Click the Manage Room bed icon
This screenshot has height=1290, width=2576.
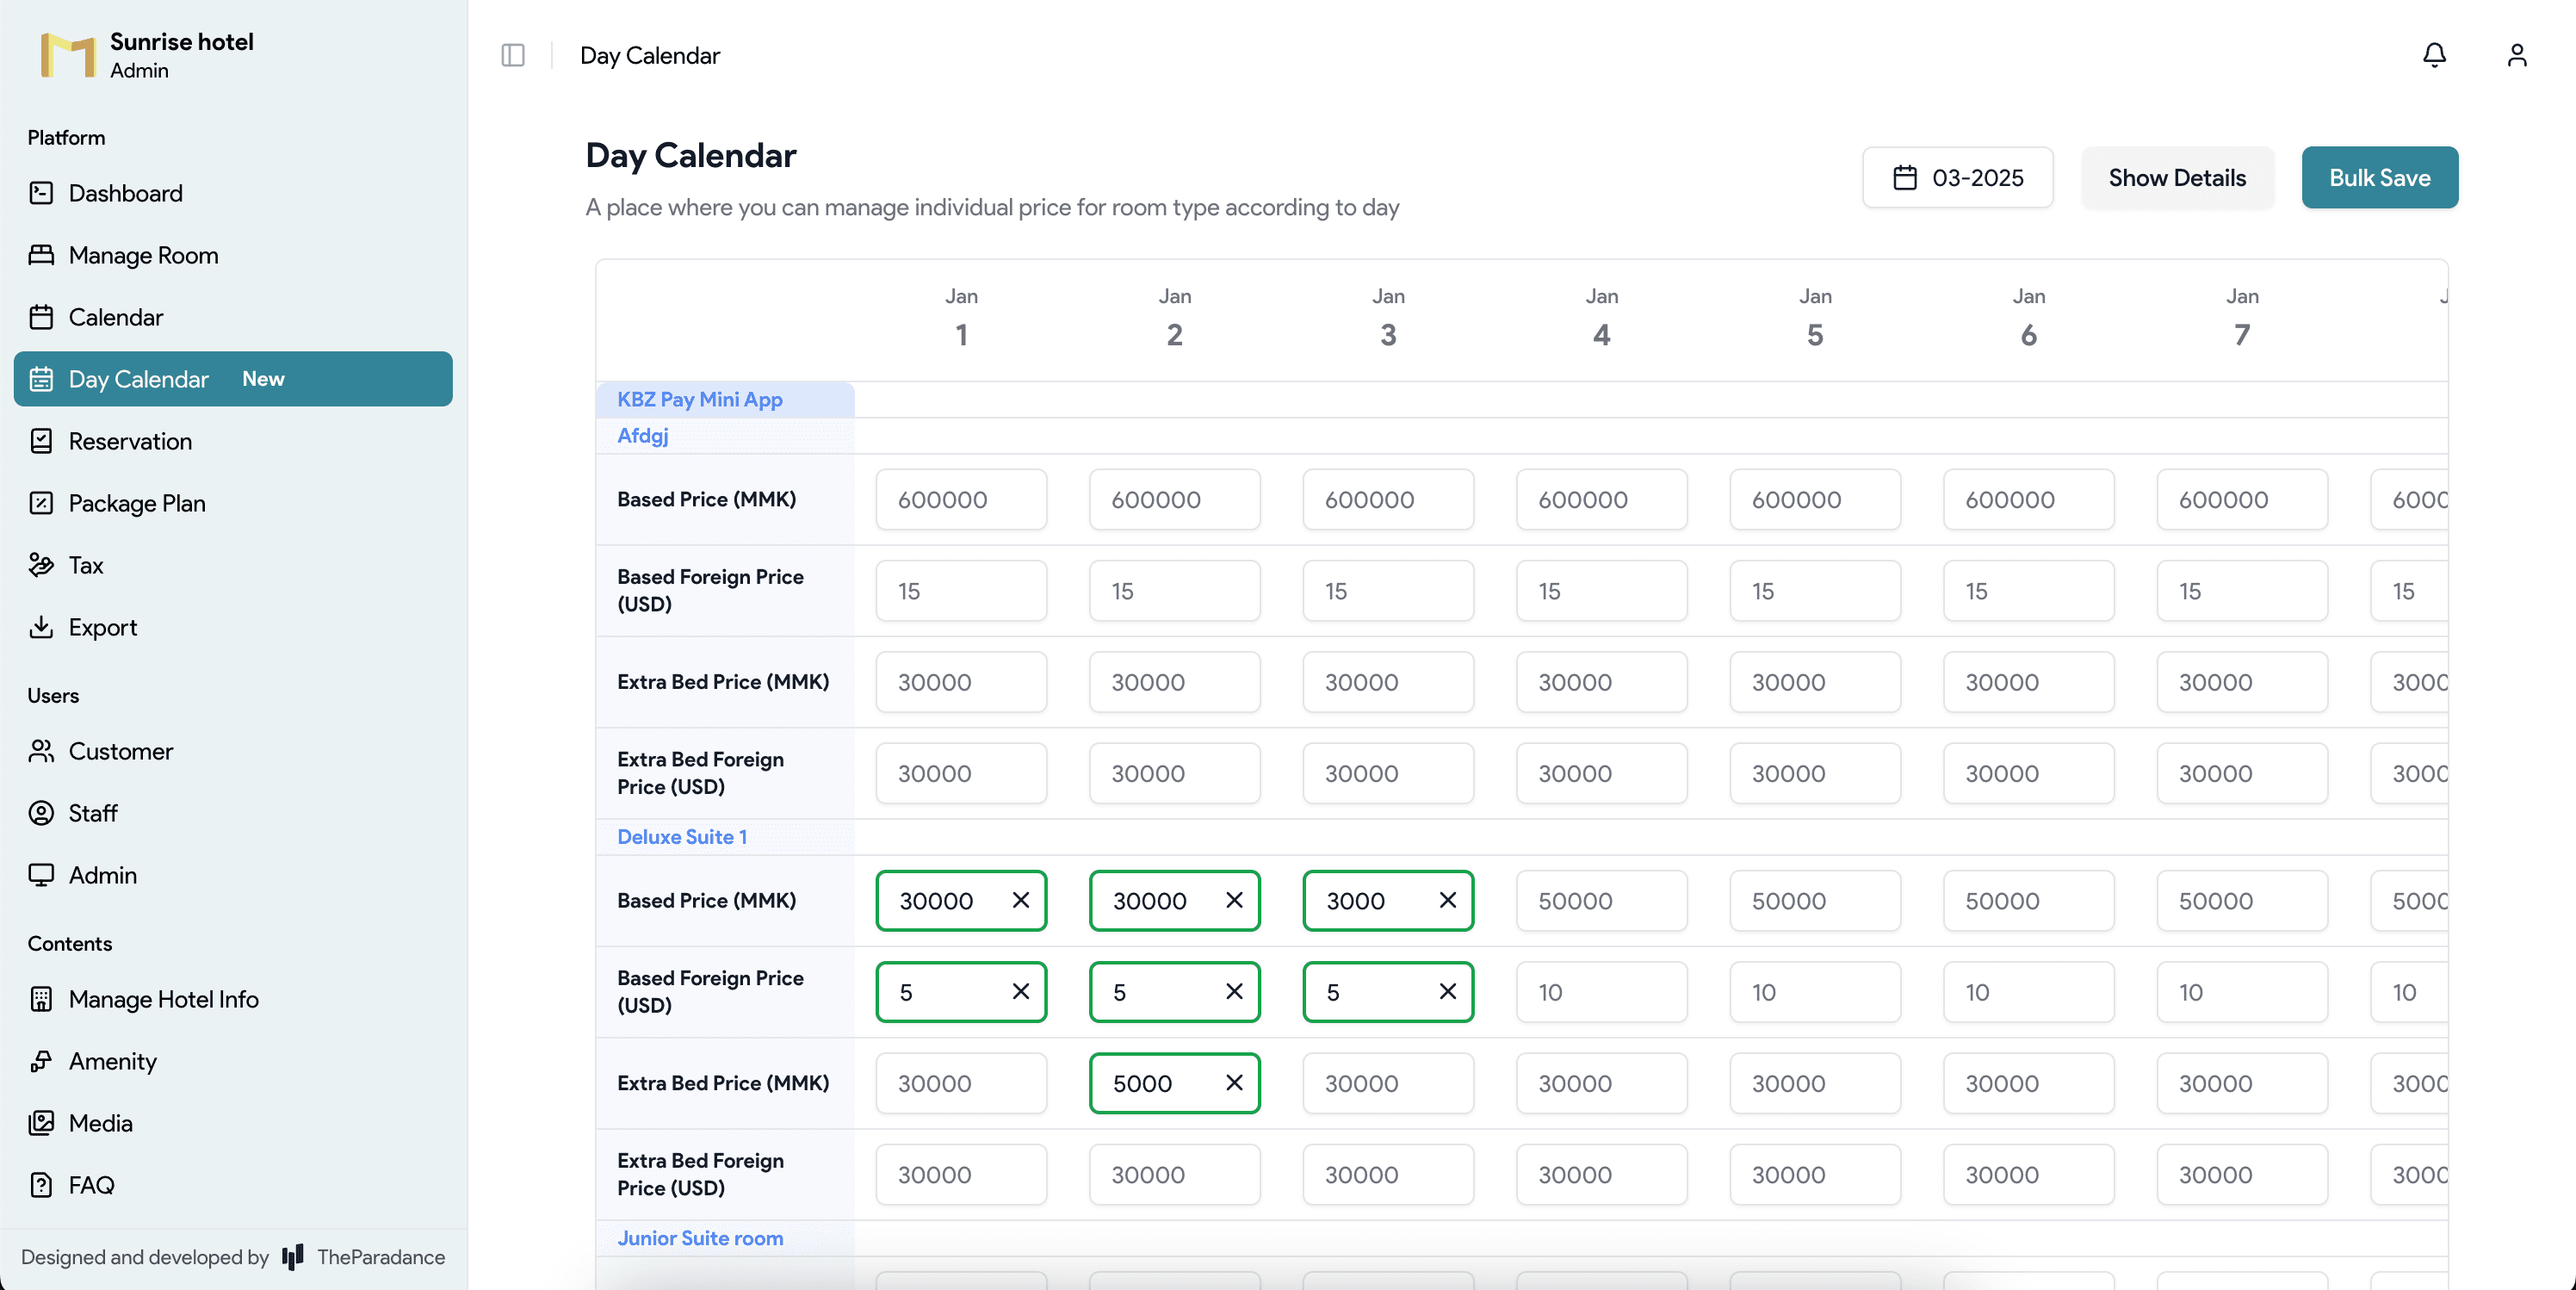tap(41, 255)
